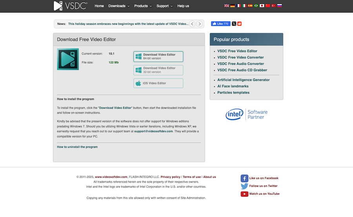Open the holiday season news headline
The height and width of the screenshot is (217, 353).
tap(128, 24)
